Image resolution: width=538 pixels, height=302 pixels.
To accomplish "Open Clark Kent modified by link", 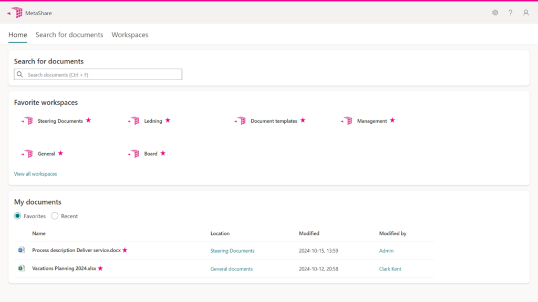I will [390, 269].
